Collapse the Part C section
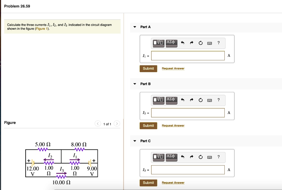This screenshot has width=282, height=190. pos(135,141)
